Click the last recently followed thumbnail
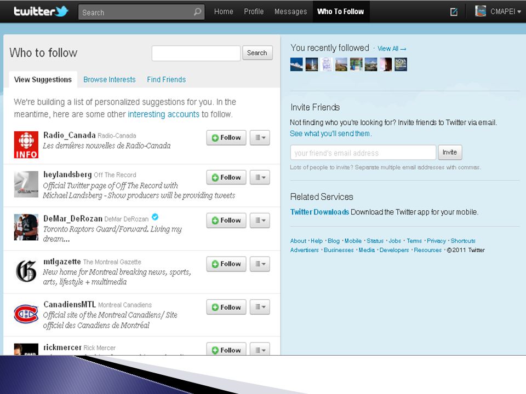Image resolution: width=526 pixels, height=394 pixels. 401,65
